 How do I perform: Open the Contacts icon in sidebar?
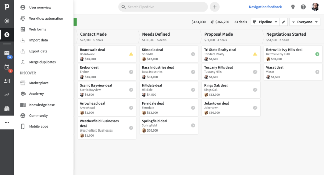click(x=7, y=81)
